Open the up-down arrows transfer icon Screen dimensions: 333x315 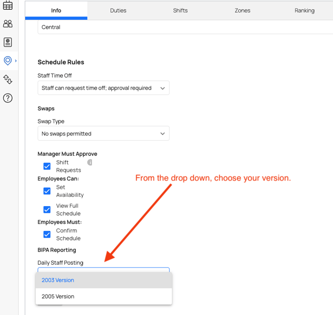(x=8, y=79)
